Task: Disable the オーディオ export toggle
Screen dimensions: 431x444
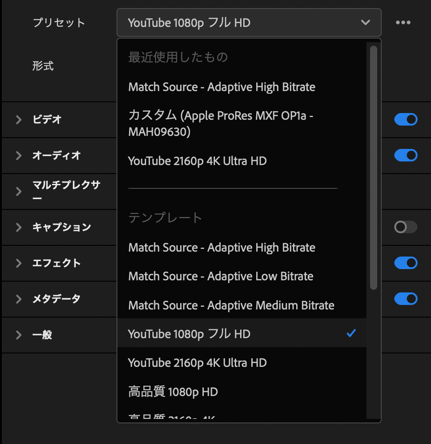Action: point(406,155)
